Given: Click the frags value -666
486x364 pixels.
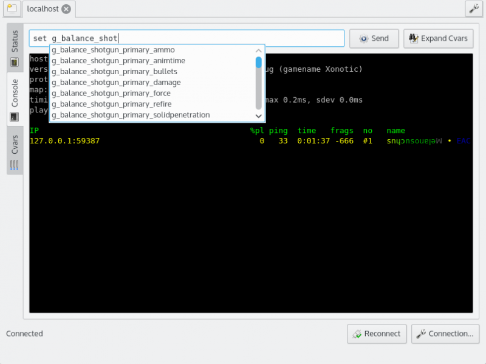Looking at the screenshot, I should [x=344, y=141].
